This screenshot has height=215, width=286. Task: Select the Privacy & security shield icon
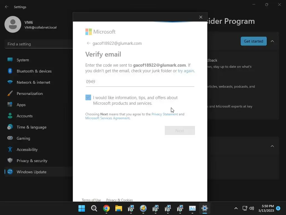[10, 160]
